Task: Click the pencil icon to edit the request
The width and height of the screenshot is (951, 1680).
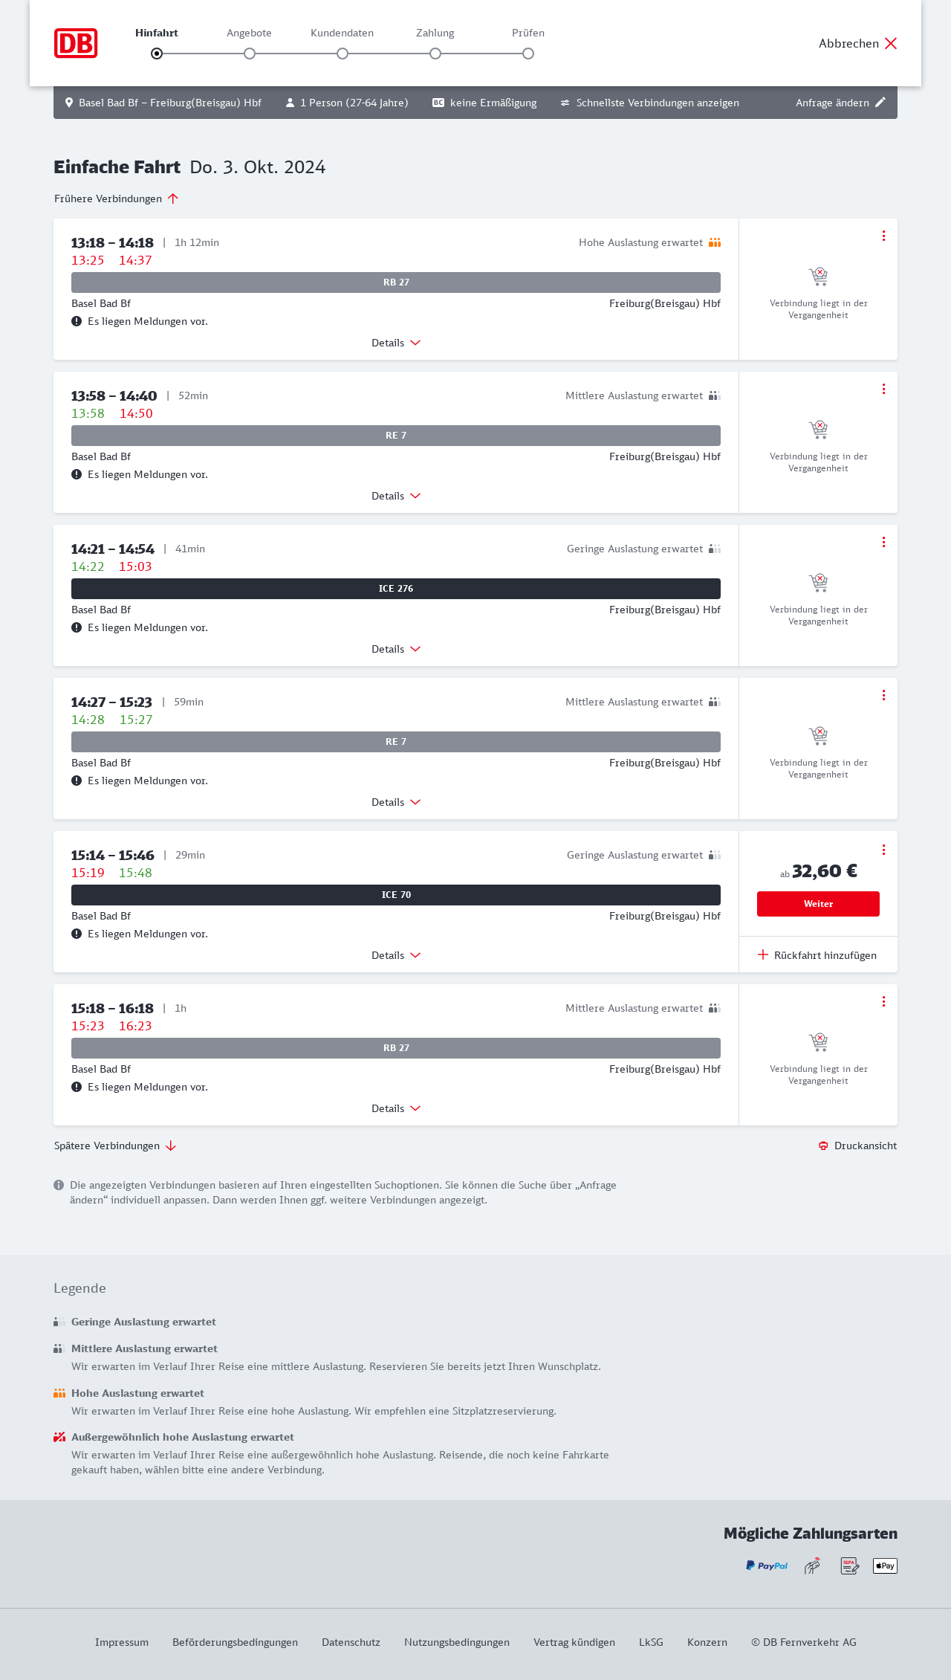Action: pos(880,103)
